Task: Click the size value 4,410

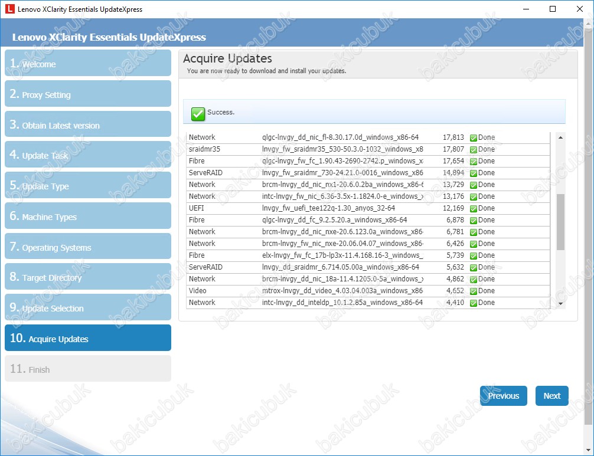Action: pos(455,303)
